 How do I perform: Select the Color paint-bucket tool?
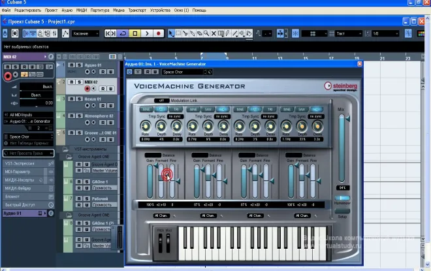[249, 33]
